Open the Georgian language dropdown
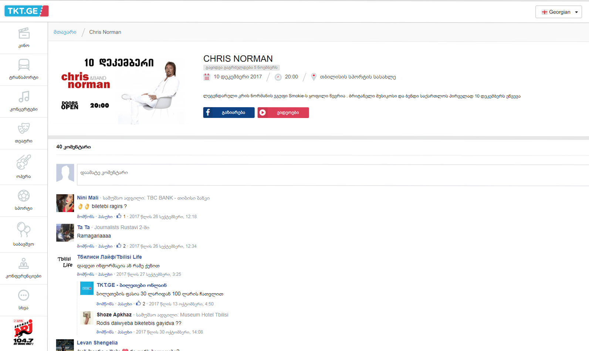The image size is (589, 351). click(x=558, y=12)
